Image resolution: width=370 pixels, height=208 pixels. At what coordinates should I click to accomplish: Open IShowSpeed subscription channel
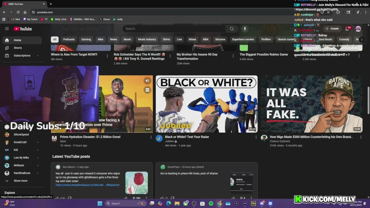pos(22,135)
